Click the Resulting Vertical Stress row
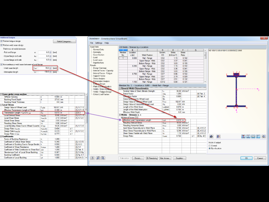 162,123
